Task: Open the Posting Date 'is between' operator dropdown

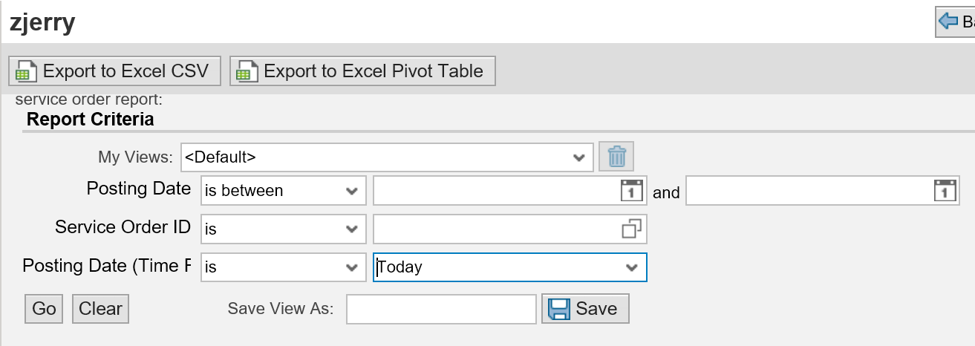Action: [x=352, y=191]
